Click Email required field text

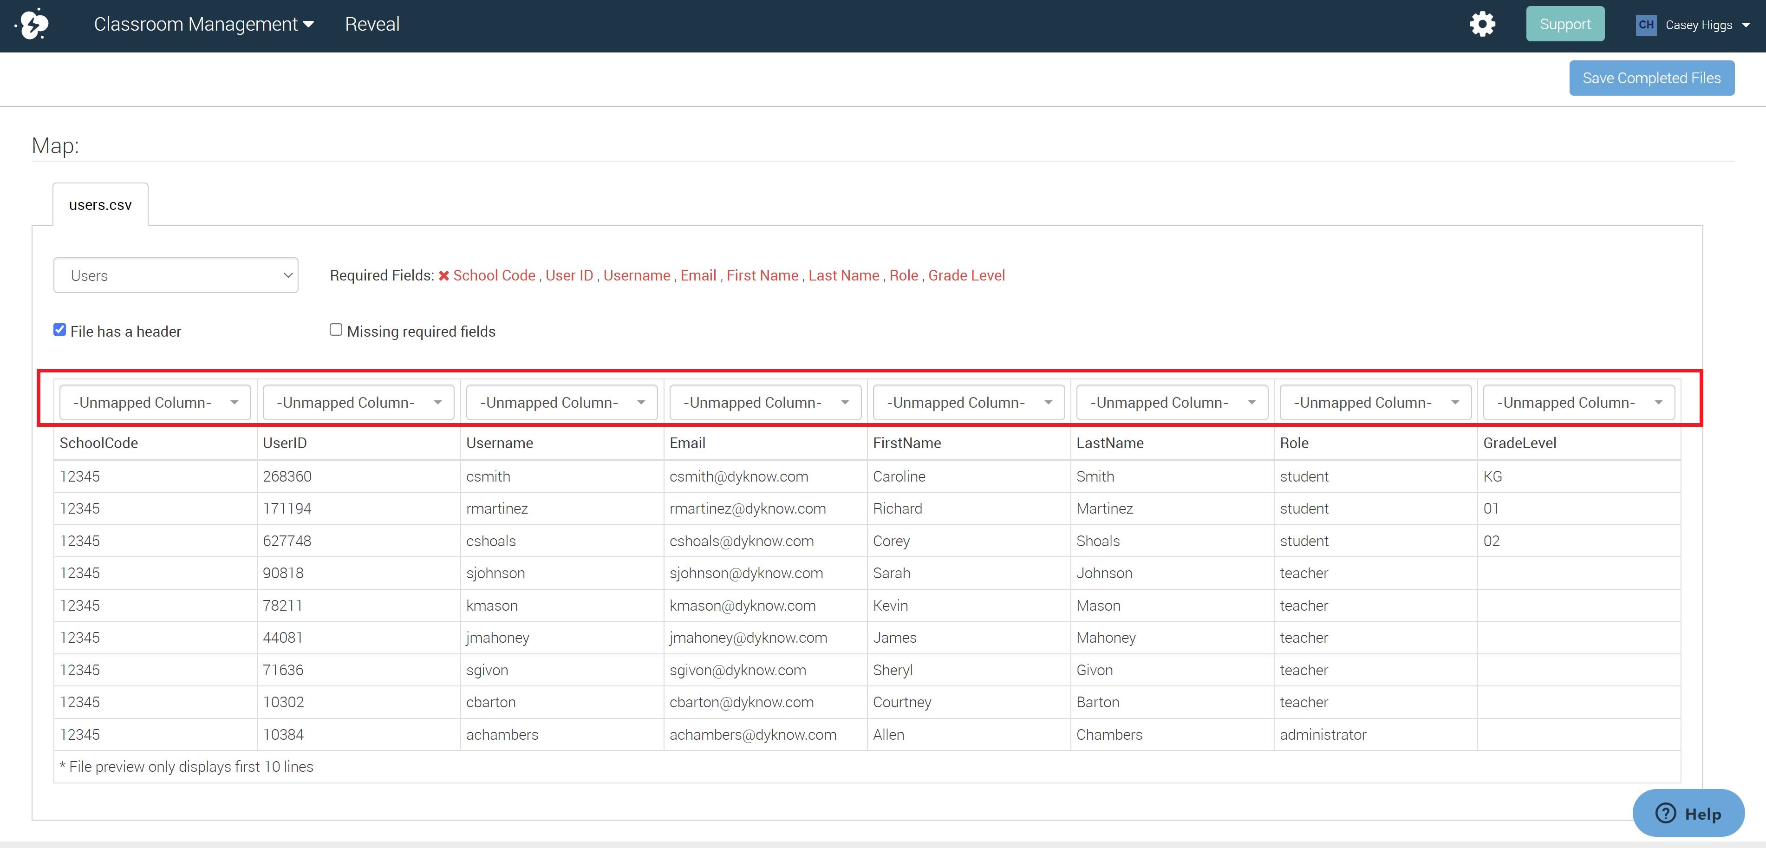click(698, 275)
